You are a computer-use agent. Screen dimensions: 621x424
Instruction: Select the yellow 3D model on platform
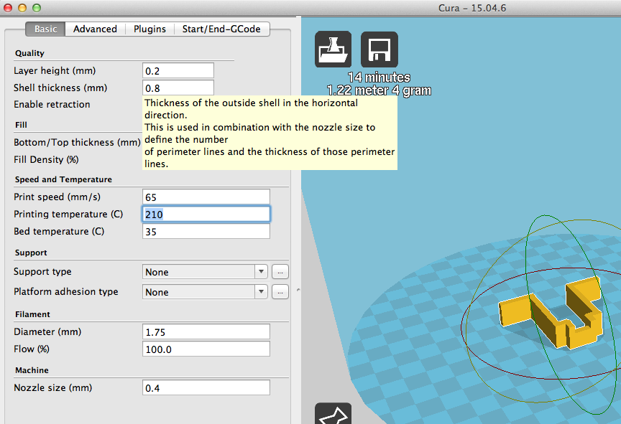(x=551, y=313)
